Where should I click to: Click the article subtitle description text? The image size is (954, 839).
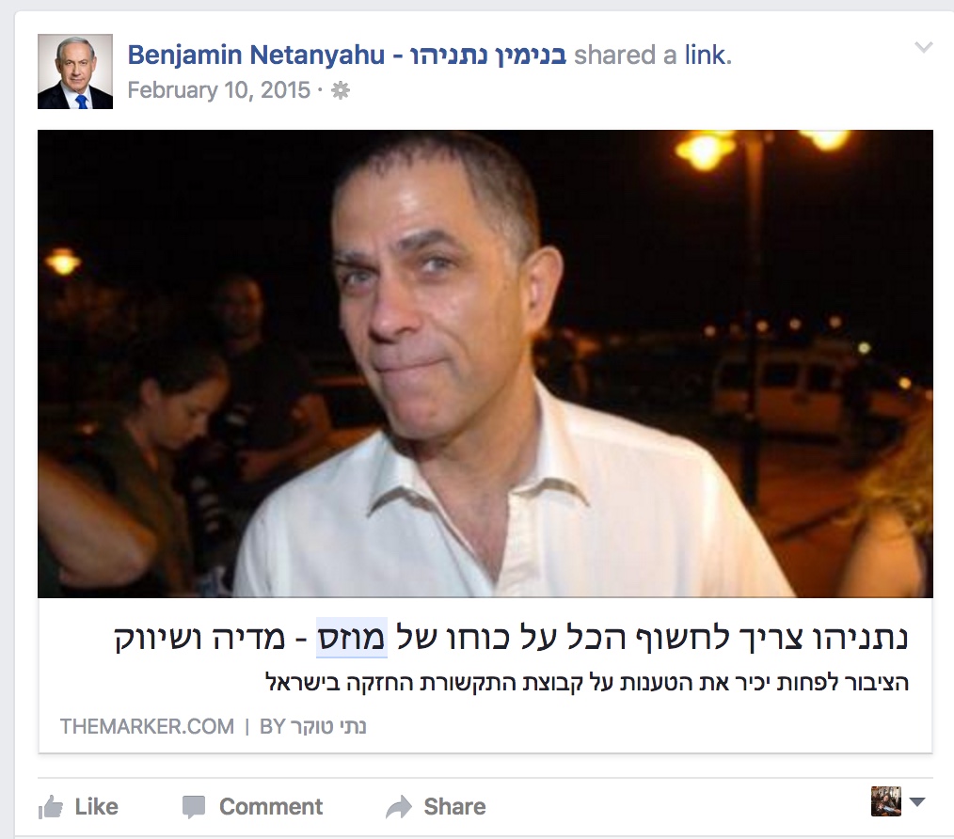coord(587,683)
